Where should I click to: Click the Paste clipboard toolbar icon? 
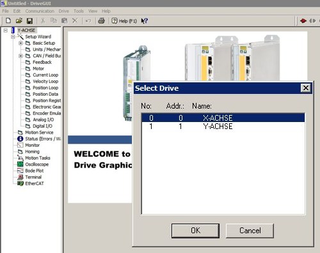click(x=65, y=20)
